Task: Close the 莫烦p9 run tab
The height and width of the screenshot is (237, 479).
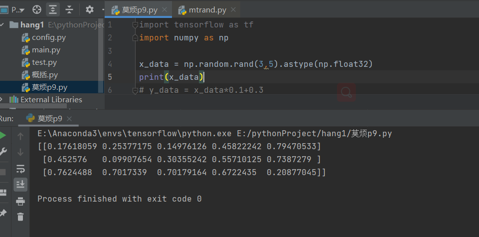Action: [x=69, y=119]
